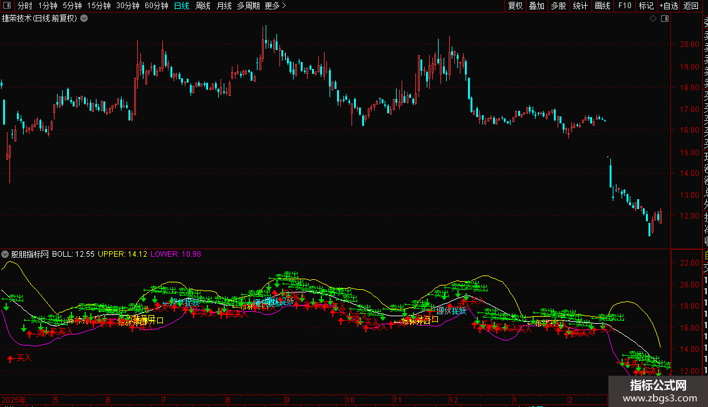Image resolution: width=708 pixels, height=407 pixels.
Task: Click month 12 marker on time axis
Action: 454,400
